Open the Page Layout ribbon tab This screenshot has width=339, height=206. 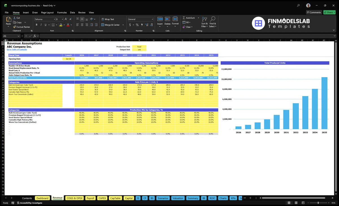click(x=47, y=12)
